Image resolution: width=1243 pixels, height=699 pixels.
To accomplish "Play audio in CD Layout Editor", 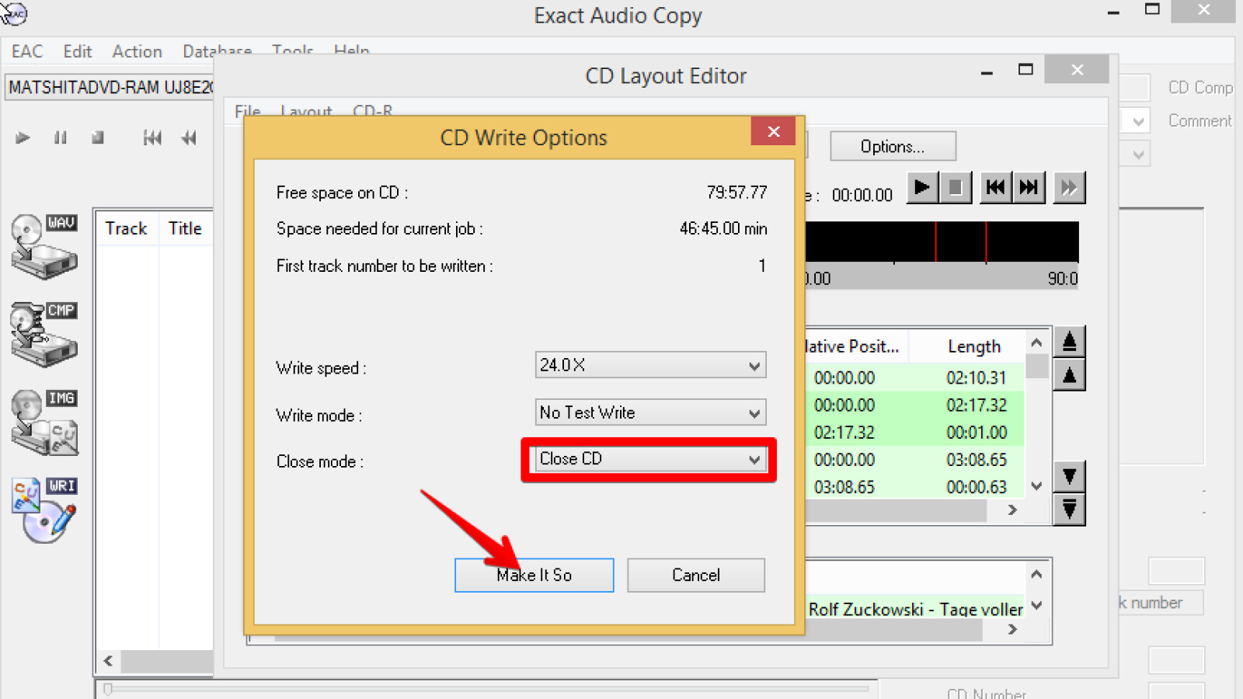I will coord(922,187).
